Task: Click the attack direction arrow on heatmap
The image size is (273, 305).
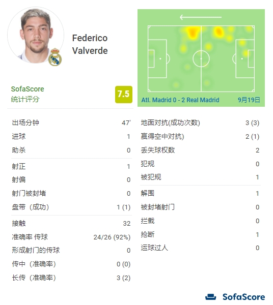Action: pos(201,17)
